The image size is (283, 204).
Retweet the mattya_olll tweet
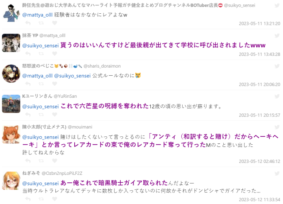[x=41, y=54]
